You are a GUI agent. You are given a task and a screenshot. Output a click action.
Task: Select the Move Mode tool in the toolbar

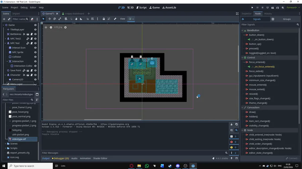click(49, 19)
